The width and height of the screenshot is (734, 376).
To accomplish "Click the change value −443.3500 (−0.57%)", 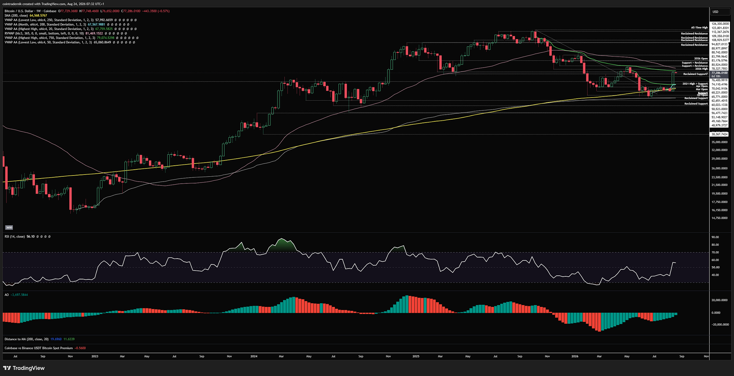I will click(x=156, y=11).
